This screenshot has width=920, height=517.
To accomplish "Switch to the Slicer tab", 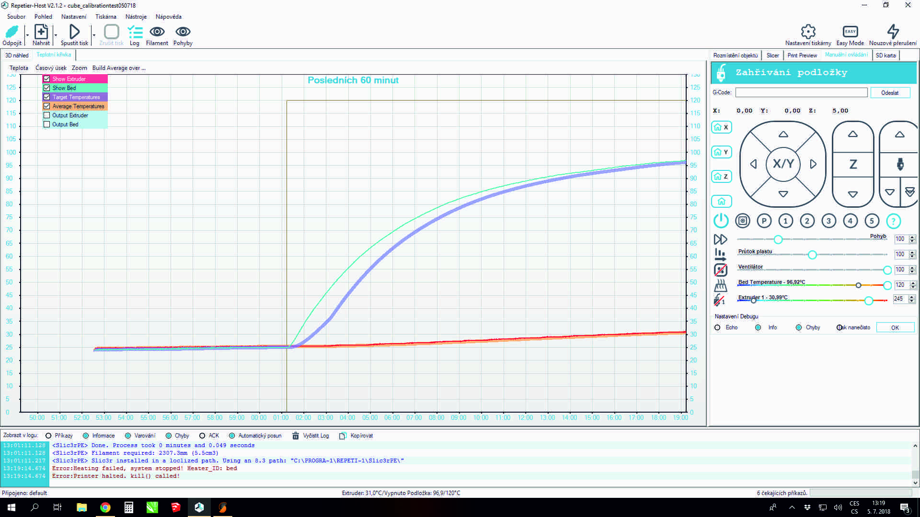I will 772,56.
